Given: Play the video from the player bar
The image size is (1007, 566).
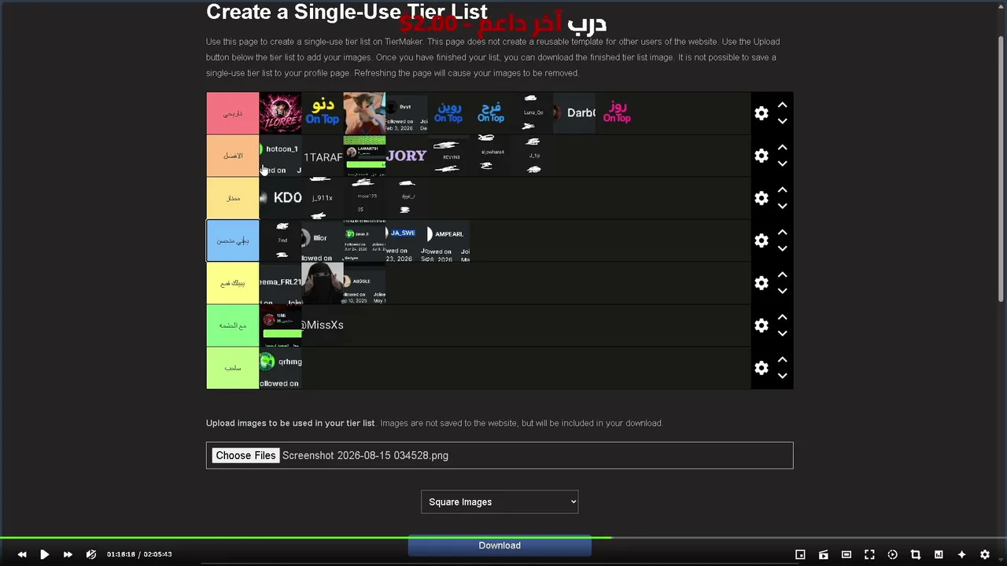Looking at the screenshot, I should point(45,554).
